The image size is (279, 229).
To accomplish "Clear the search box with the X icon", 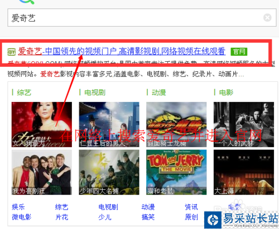I will (267, 18).
